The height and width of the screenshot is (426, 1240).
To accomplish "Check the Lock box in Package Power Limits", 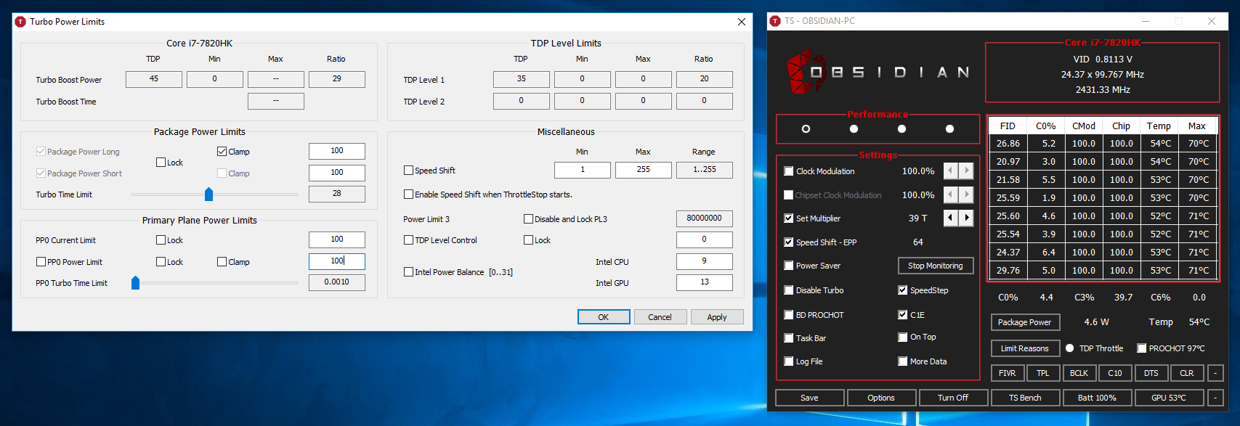I will (x=161, y=163).
